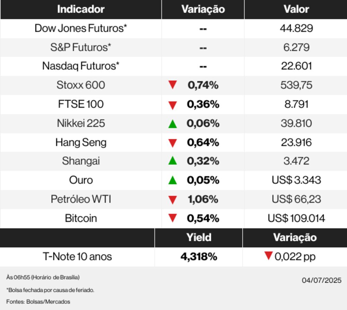Click the first Variação column header
Screen dimensions: 347x310
coord(203,9)
